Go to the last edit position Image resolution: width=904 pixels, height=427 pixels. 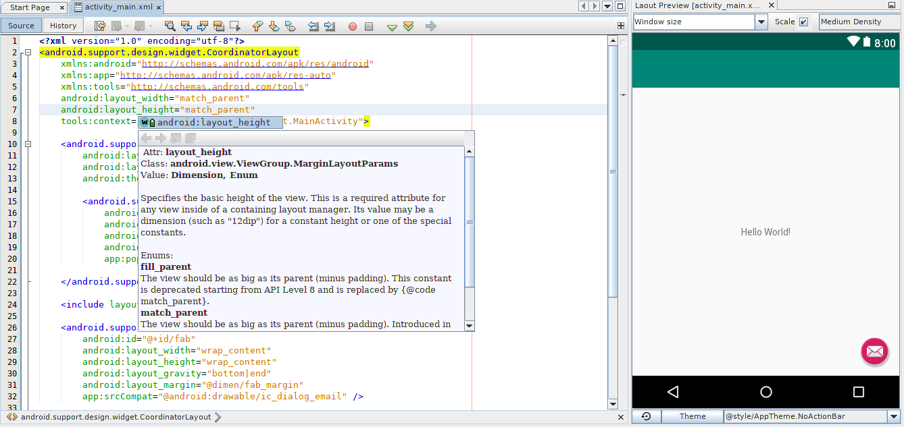point(99,26)
